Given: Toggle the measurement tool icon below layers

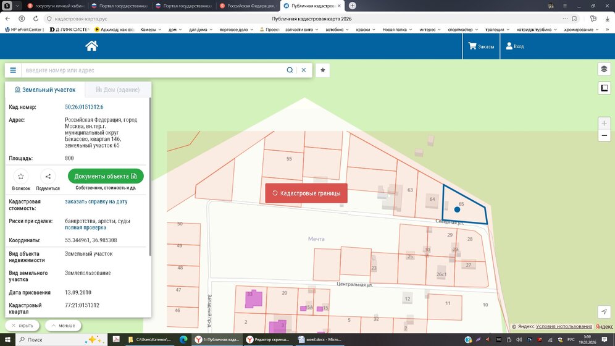Looking at the screenshot, I should tap(604, 88).
